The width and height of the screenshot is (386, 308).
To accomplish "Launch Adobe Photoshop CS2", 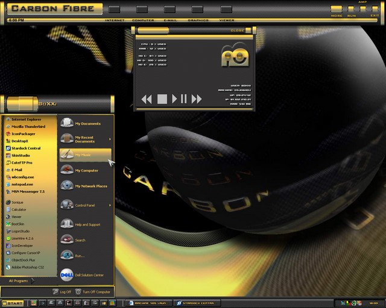I will (27, 266).
